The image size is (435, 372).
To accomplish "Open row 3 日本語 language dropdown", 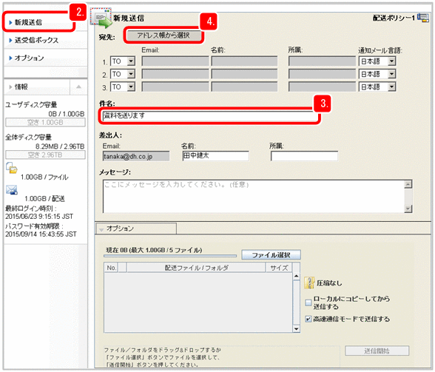I will (x=377, y=87).
